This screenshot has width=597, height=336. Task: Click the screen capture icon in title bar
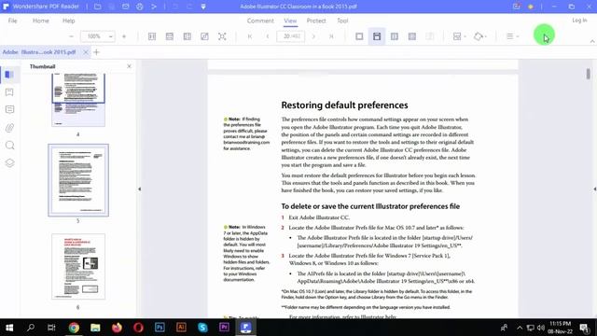516,7
